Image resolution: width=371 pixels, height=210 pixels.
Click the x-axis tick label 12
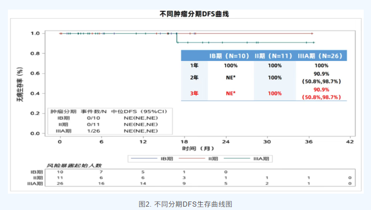tap(143, 142)
